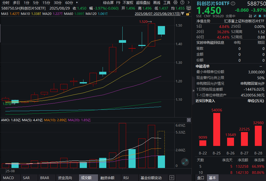This screenshot has height=181, width=266.
Task: Click the help question mark icon
Action: [x=182, y=3]
